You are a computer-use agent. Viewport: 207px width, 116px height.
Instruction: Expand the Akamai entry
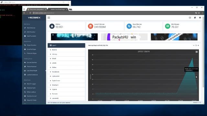coord(66,50)
